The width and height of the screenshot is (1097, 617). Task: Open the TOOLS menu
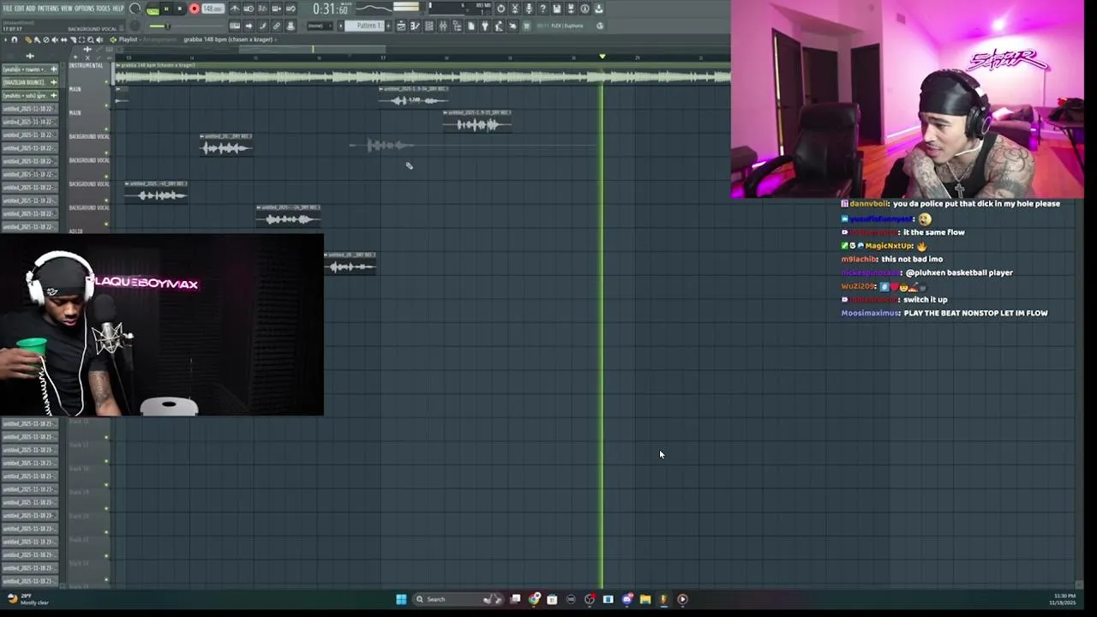[103, 9]
